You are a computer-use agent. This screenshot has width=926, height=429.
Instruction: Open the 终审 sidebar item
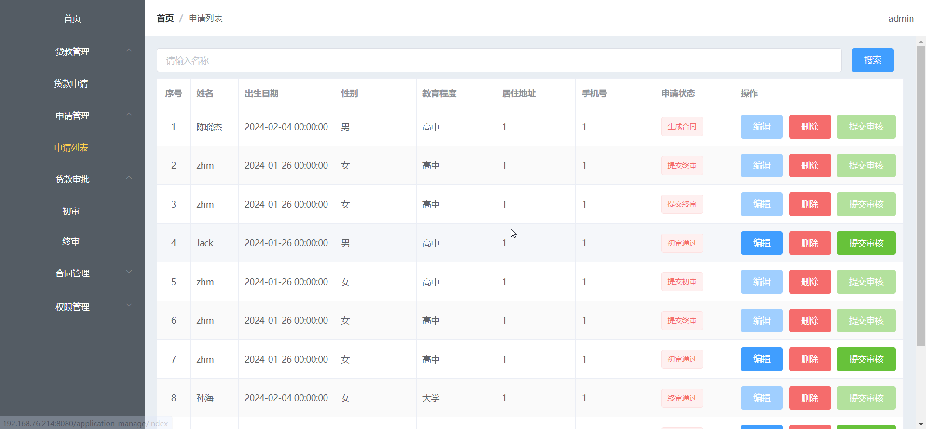(x=71, y=242)
